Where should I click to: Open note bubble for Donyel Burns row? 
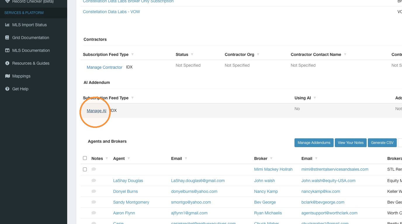[94, 191]
